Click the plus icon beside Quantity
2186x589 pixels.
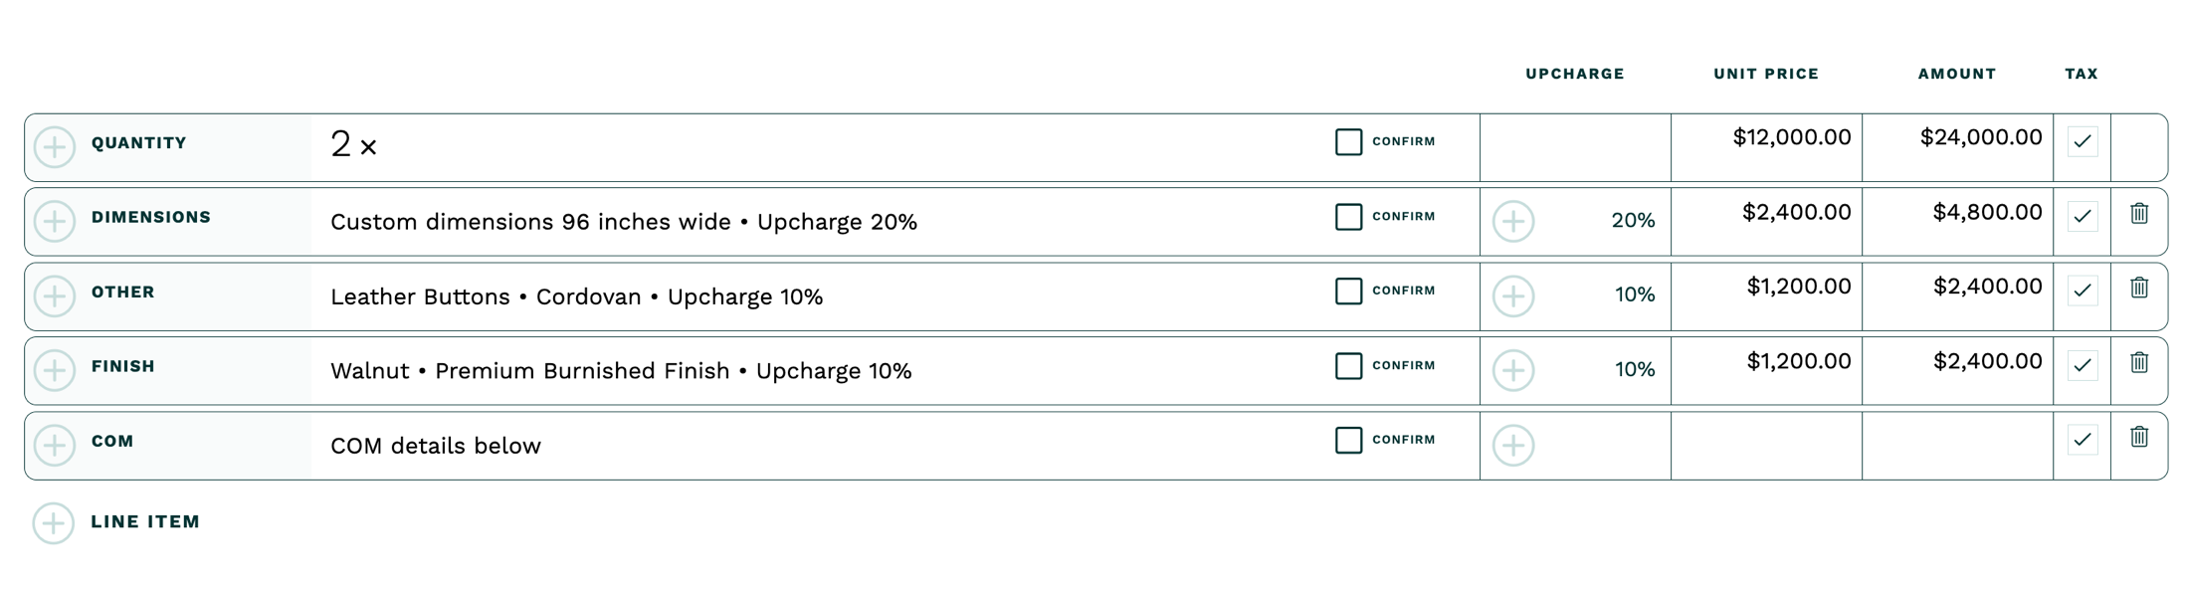click(55, 147)
